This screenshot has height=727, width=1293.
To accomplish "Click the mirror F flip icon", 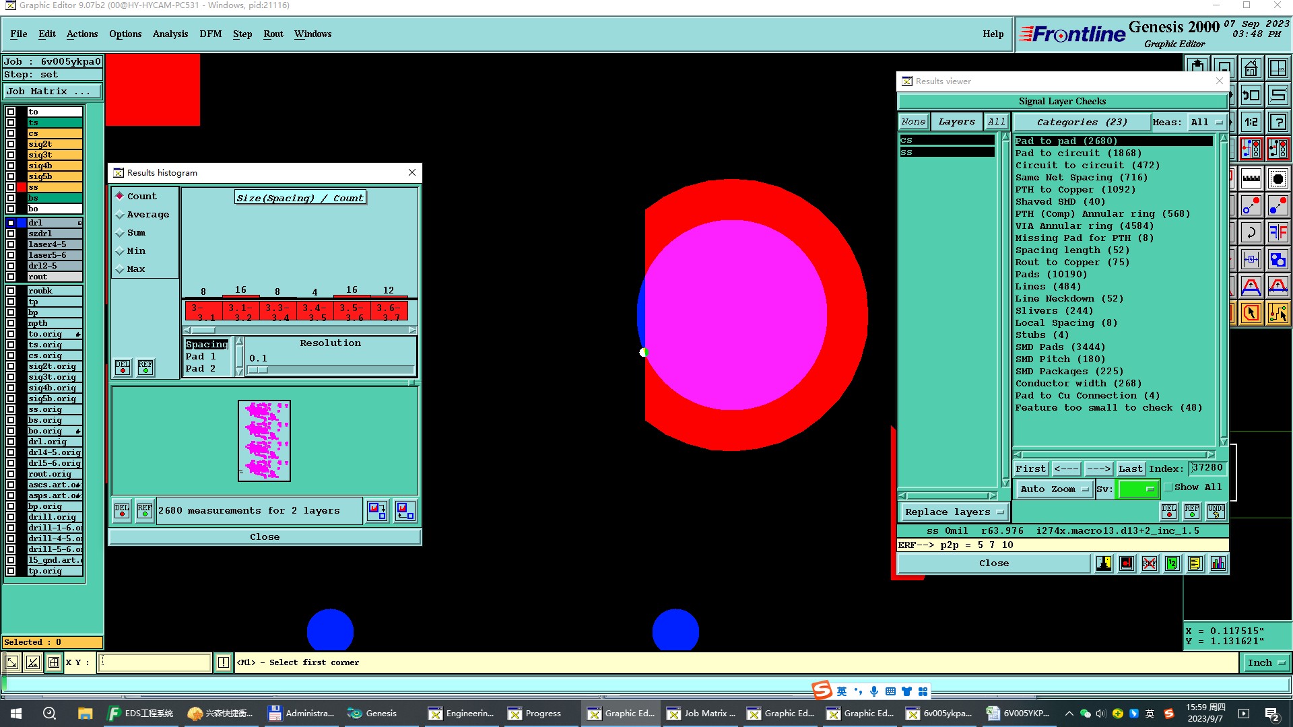I will (1278, 233).
